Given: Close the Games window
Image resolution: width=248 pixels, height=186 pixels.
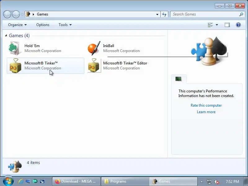Looking at the screenshot, I should 240,6.
